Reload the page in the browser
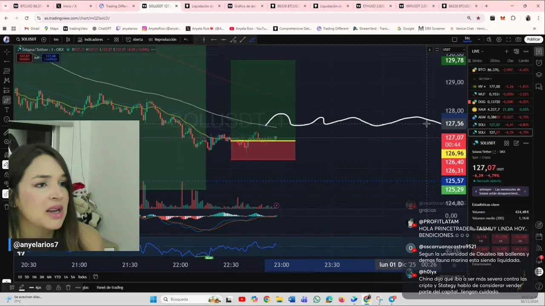Image resolution: width=545 pixels, height=306 pixels. click(x=26, y=18)
